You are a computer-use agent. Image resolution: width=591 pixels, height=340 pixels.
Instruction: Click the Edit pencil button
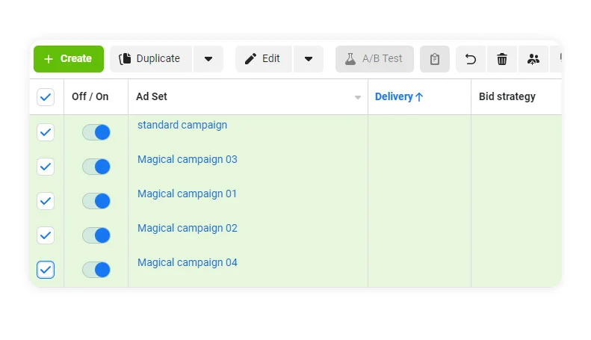click(x=264, y=59)
